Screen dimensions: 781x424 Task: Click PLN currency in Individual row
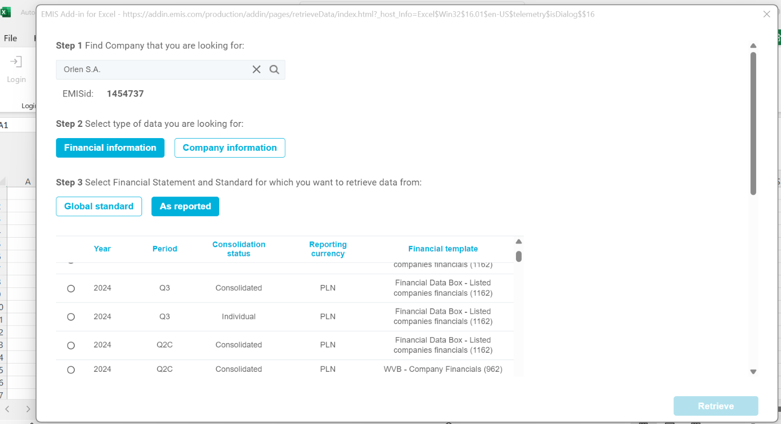pos(328,317)
